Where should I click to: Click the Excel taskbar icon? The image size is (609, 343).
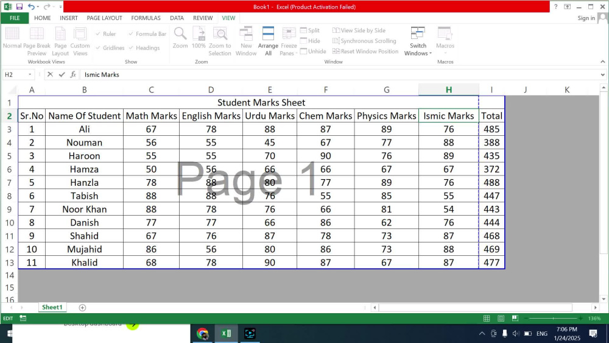226,333
